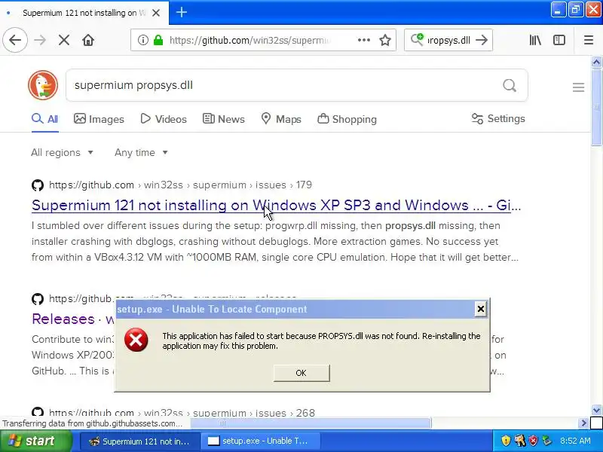603x452 pixels.
Task: Click GitHub icon beside releases result
Action: pyautogui.click(x=37, y=299)
